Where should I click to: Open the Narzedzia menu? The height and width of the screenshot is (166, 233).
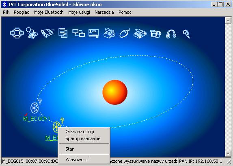(104, 12)
